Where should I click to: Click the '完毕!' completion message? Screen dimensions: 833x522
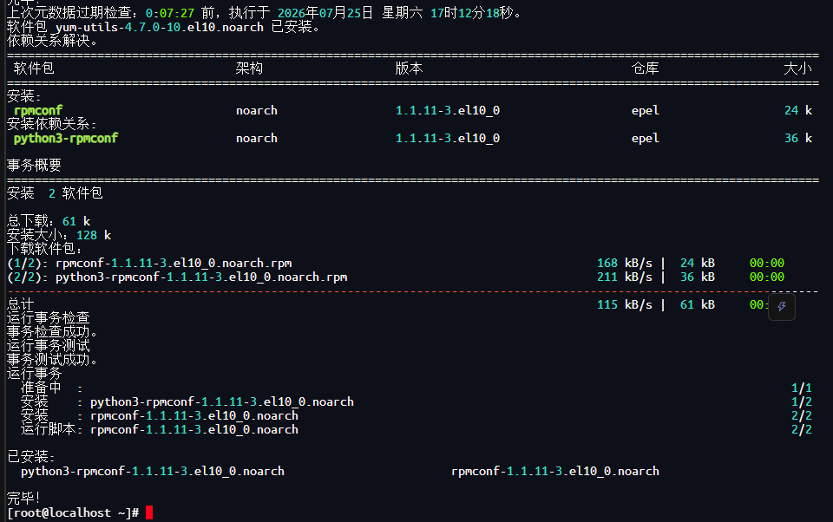24,498
